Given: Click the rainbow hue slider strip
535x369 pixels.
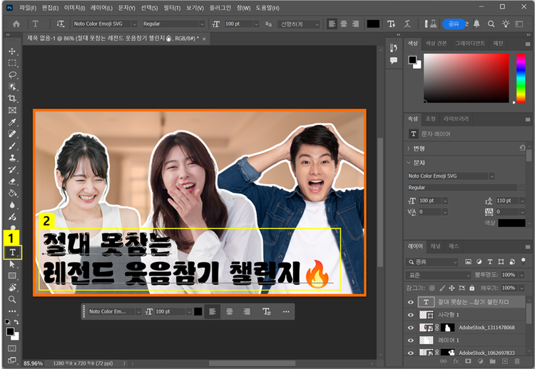Looking at the screenshot, I should pyautogui.click(x=521, y=79).
